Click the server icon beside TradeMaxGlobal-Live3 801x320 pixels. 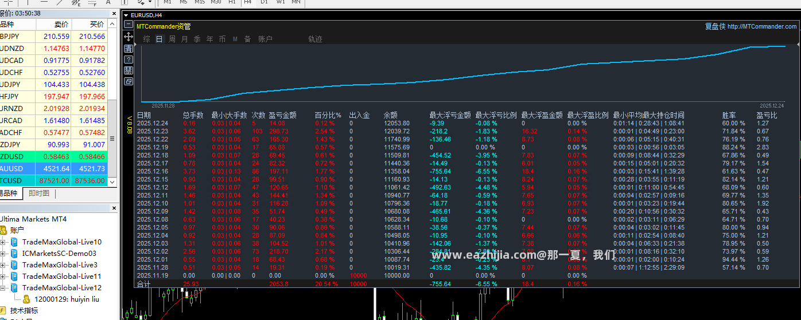(x=14, y=265)
